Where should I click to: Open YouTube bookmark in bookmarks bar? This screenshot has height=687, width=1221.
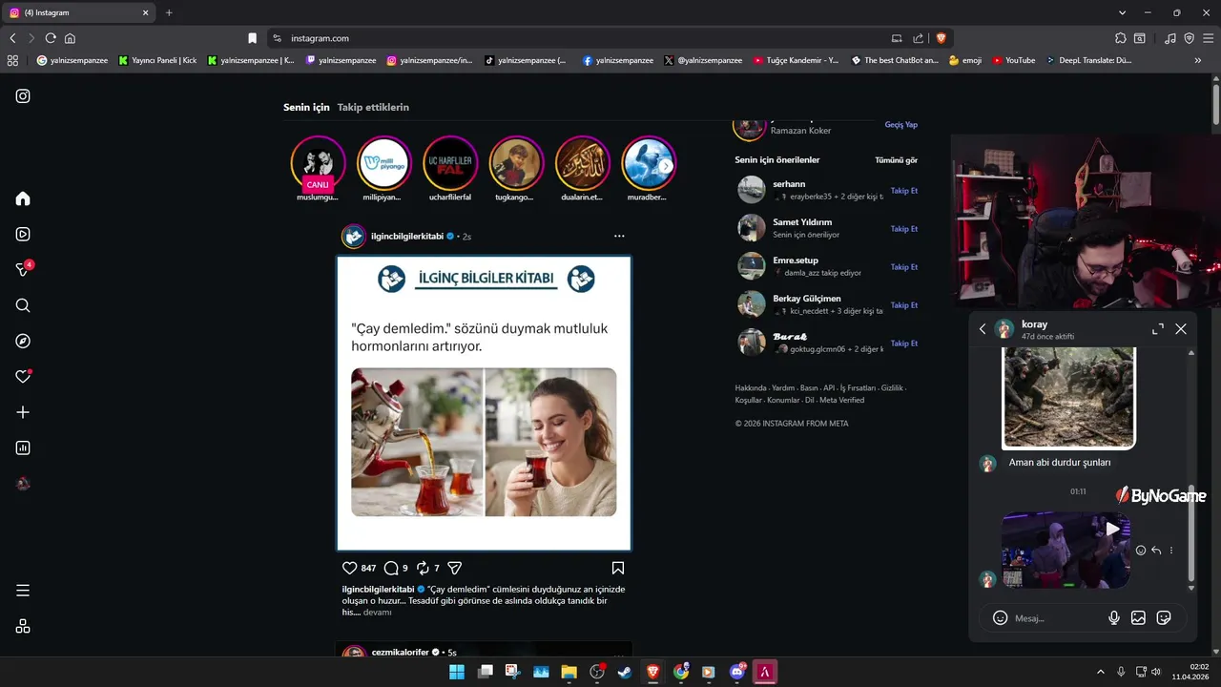[1013, 60]
